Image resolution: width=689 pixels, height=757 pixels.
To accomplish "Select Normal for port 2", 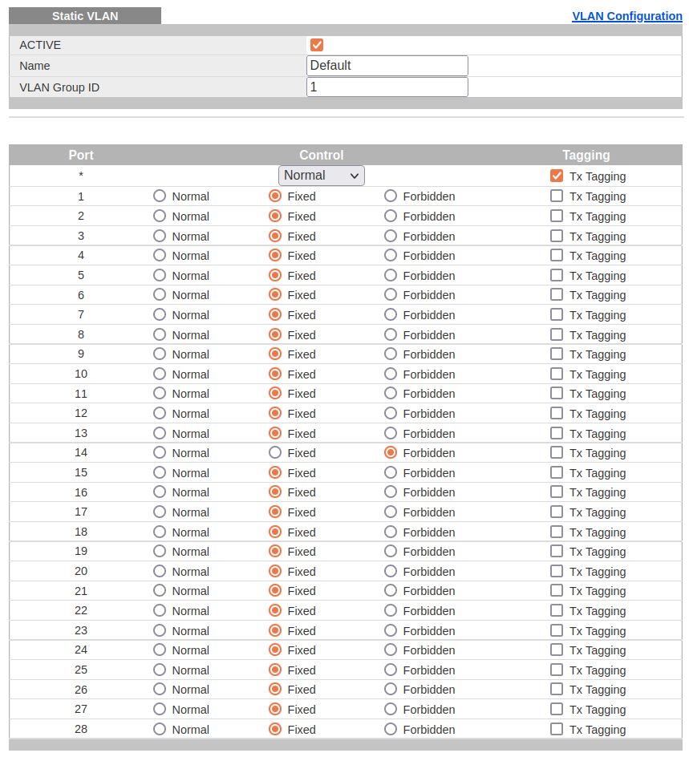I will 160,216.
